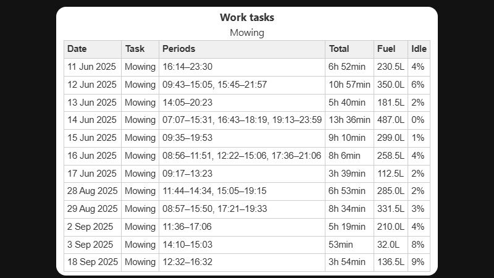This screenshot has height=278, width=494.
Task: Click the Task column header
Action: pos(135,49)
